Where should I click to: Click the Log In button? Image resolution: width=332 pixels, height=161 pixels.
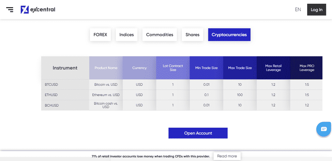(x=317, y=10)
